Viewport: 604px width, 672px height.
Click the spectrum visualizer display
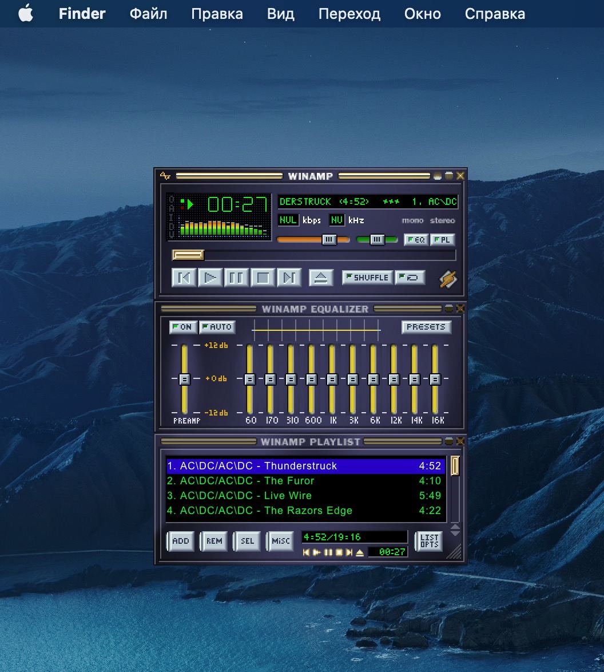[223, 228]
